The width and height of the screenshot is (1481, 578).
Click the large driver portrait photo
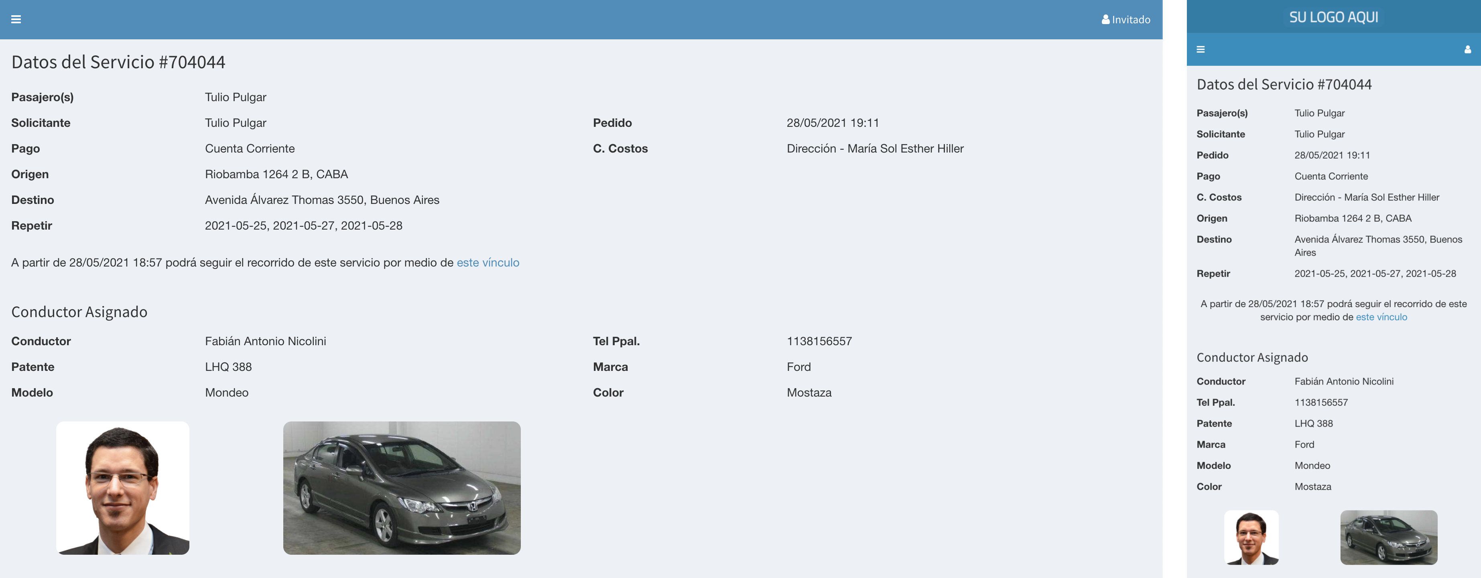[122, 488]
